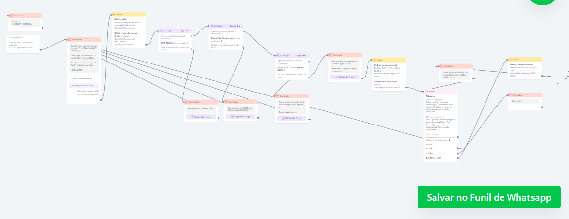569x219 pixels.
Task: Click the 'Digitando 2 seg...' delay under 'e boa sorte!'
Action: coord(344,77)
